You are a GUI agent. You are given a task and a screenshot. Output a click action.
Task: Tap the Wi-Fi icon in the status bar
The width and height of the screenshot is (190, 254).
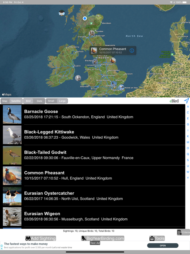(x=171, y=2)
